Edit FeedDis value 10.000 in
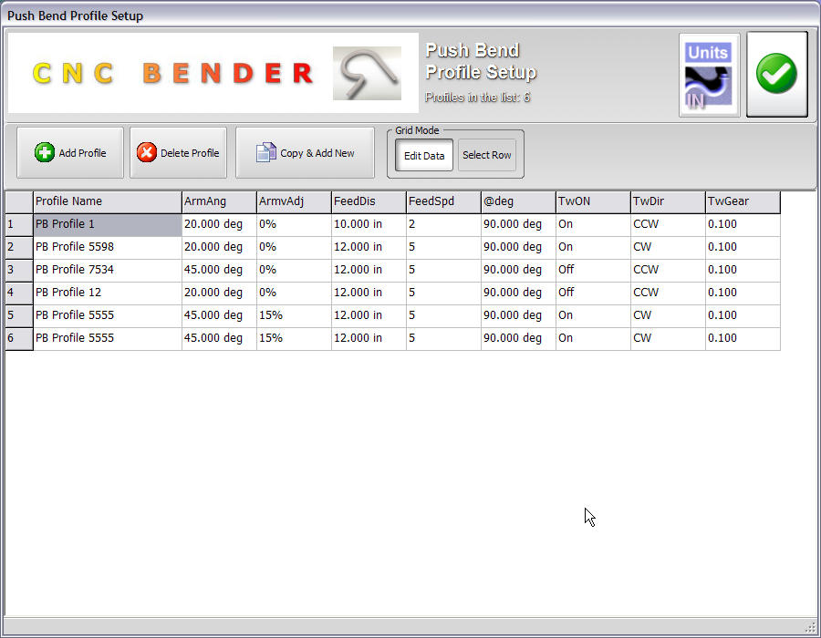The image size is (821, 638). click(x=368, y=224)
